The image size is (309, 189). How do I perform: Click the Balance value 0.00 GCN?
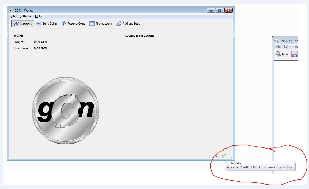(40, 42)
